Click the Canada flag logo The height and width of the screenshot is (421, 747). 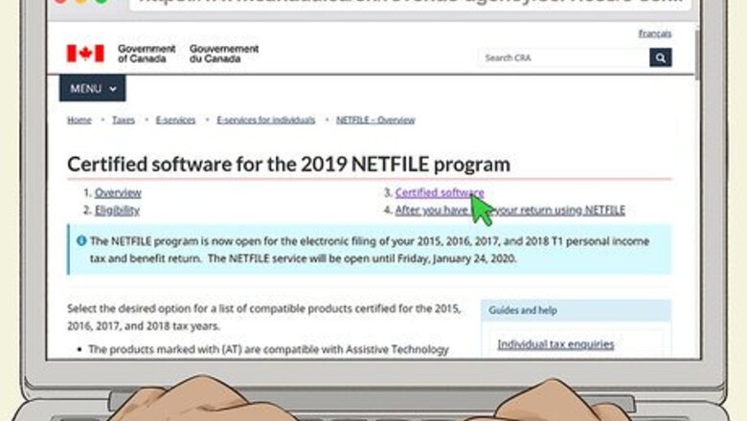click(85, 54)
